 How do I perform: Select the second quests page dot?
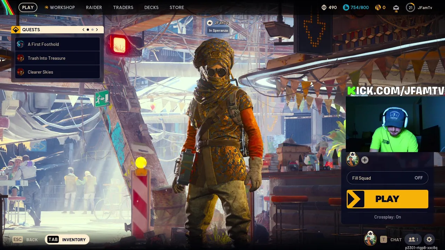(92, 30)
